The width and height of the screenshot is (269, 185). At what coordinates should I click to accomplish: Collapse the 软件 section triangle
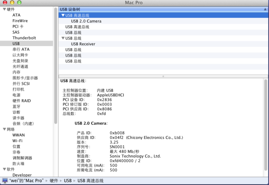(x=4, y=169)
